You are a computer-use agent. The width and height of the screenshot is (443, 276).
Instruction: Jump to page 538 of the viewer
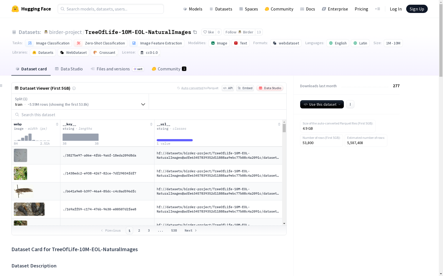click(174, 230)
